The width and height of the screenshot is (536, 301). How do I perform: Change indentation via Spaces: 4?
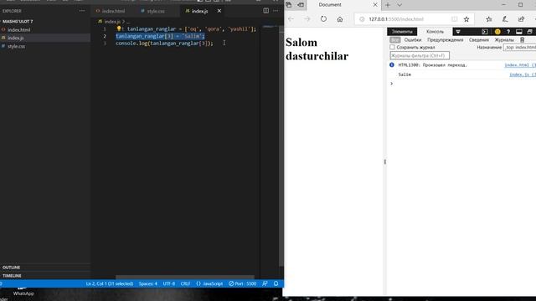click(148, 283)
